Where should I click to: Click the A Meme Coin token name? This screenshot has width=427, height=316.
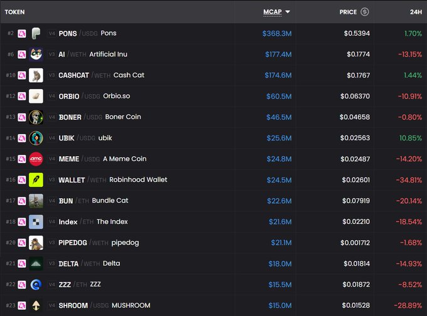coord(124,159)
